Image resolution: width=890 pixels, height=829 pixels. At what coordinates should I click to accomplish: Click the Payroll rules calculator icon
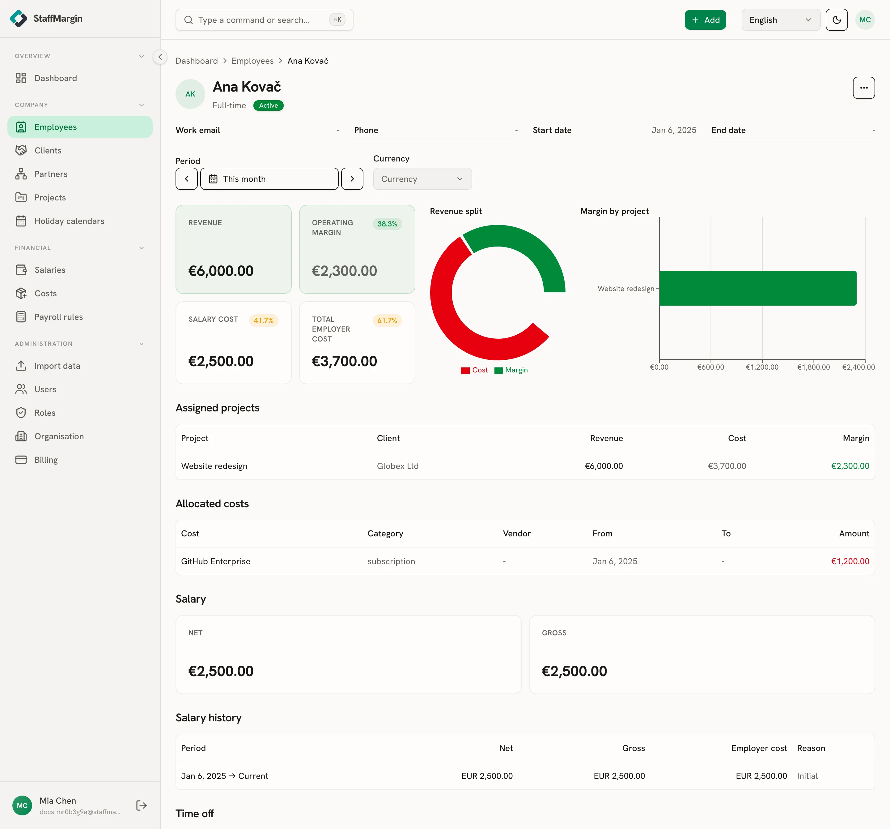pos(21,317)
